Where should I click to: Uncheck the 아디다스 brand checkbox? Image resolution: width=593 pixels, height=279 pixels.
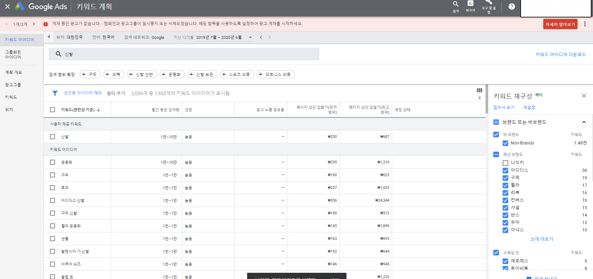pos(505,170)
